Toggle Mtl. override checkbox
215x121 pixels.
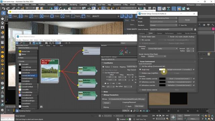point(140,40)
